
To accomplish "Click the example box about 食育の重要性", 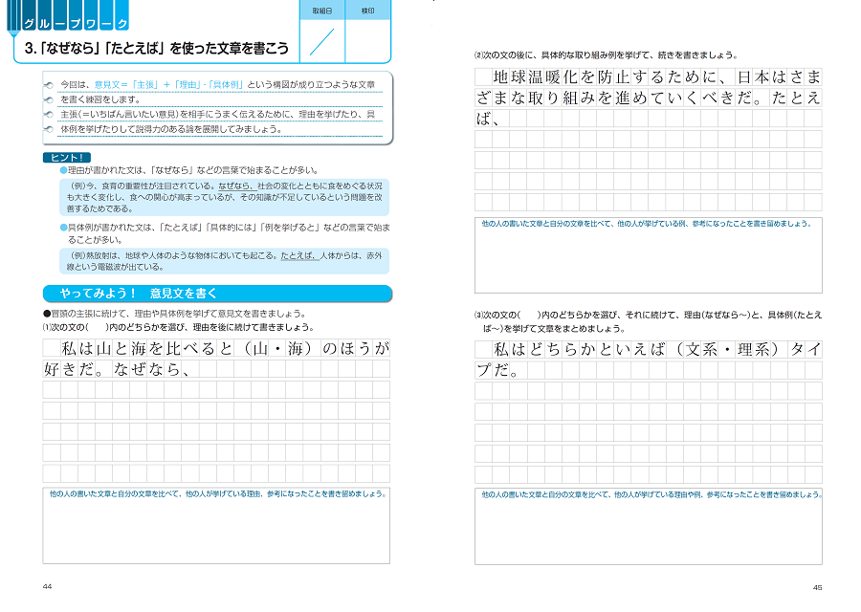I will [224, 197].
